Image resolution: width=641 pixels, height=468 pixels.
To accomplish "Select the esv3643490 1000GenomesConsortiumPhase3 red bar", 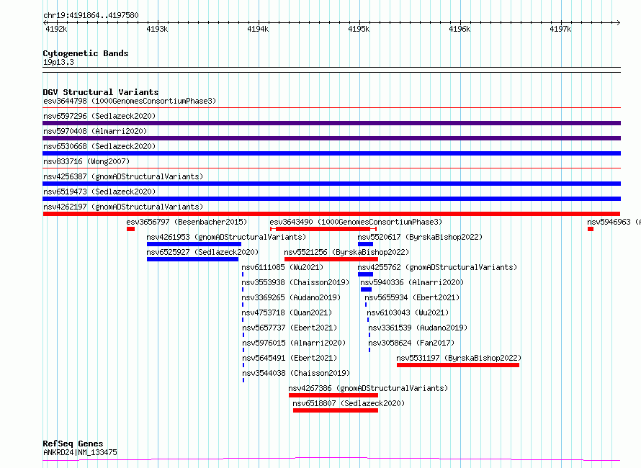I will (323, 229).
